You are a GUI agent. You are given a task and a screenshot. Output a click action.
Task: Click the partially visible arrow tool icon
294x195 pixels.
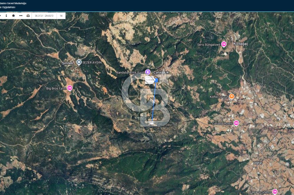click(1, 16)
